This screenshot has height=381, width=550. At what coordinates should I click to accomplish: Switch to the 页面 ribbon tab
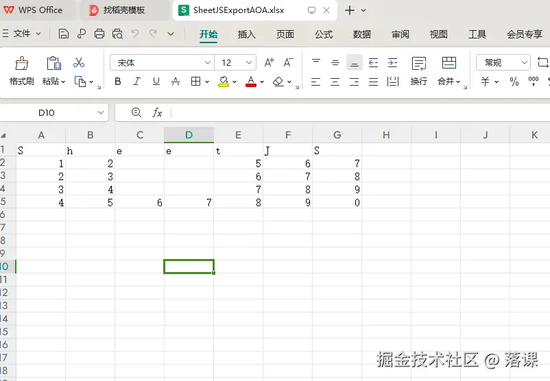[285, 34]
